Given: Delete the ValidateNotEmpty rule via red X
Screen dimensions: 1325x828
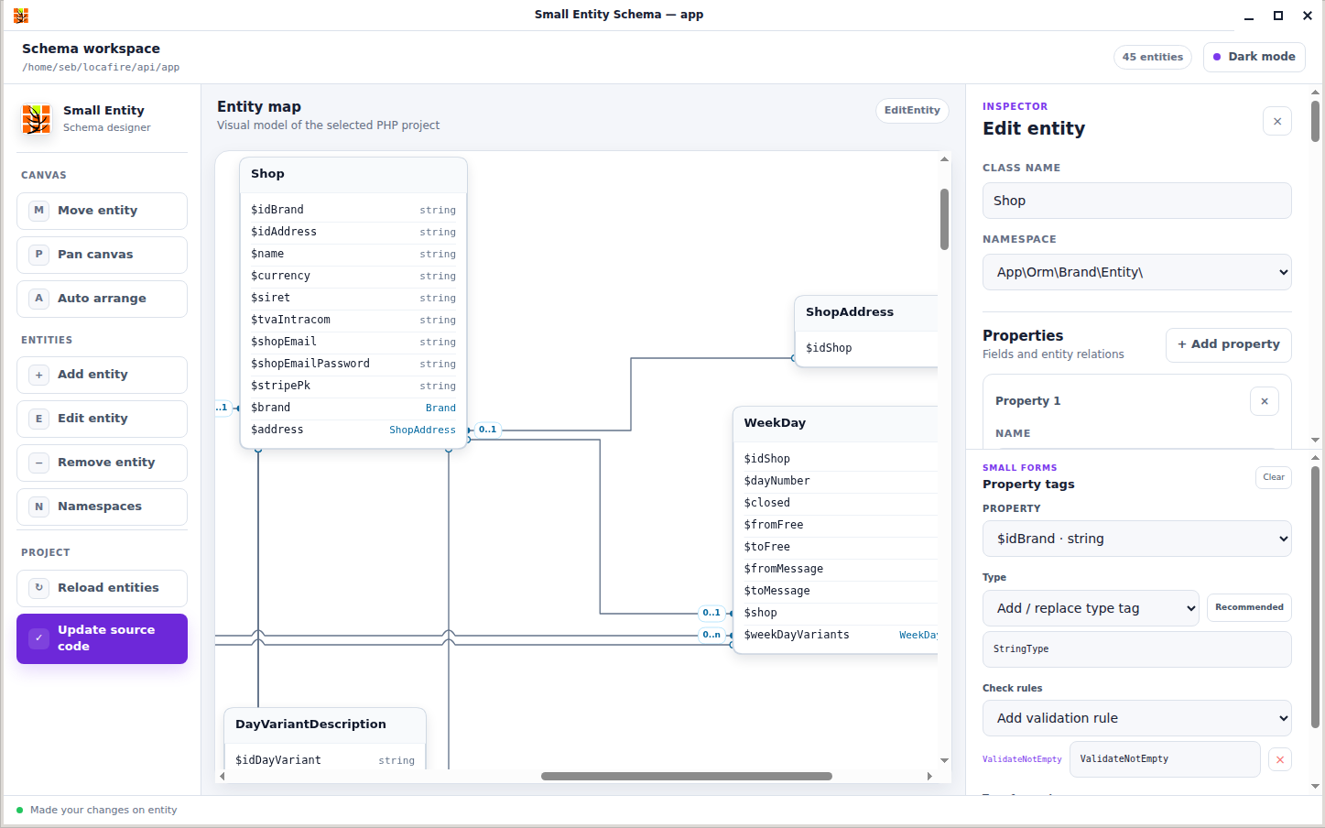Looking at the screenshot, I should pyautogui.click(x=1280, y=759).
